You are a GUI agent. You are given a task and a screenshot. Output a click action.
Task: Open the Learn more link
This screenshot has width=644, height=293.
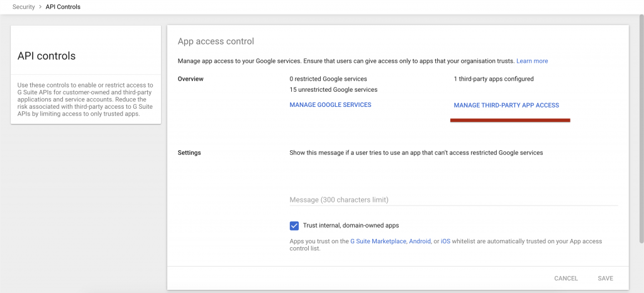click(x=531, y=61)
